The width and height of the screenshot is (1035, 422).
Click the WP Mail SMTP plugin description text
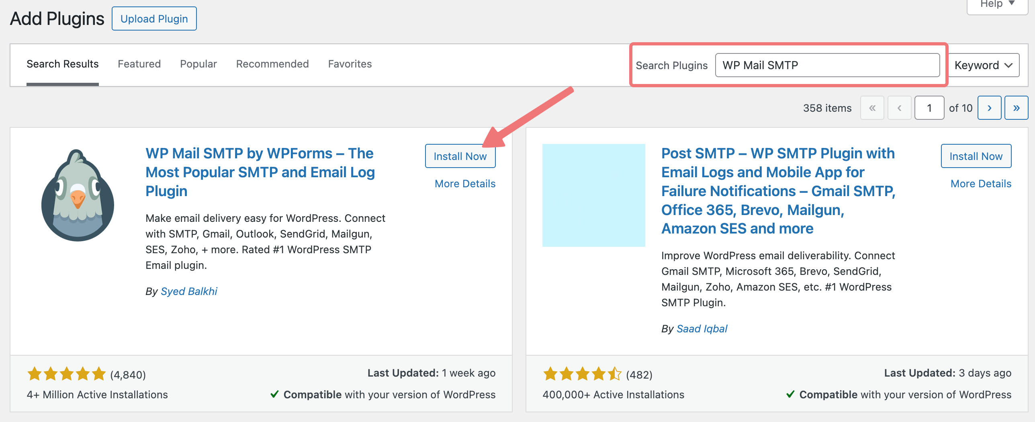pyautogui.click(x=265, y=242)
